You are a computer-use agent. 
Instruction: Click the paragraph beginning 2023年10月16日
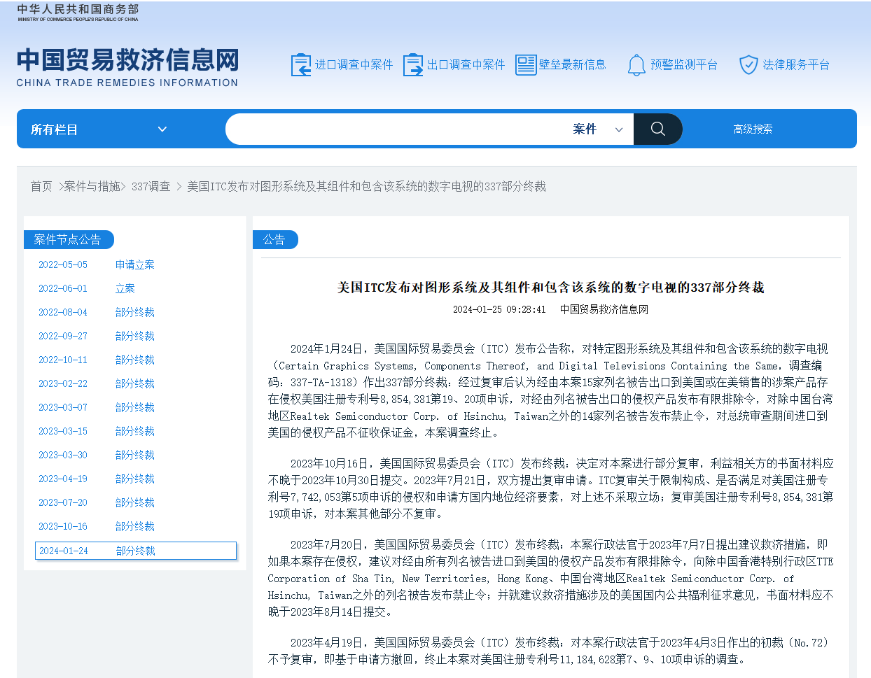[550, 488]
